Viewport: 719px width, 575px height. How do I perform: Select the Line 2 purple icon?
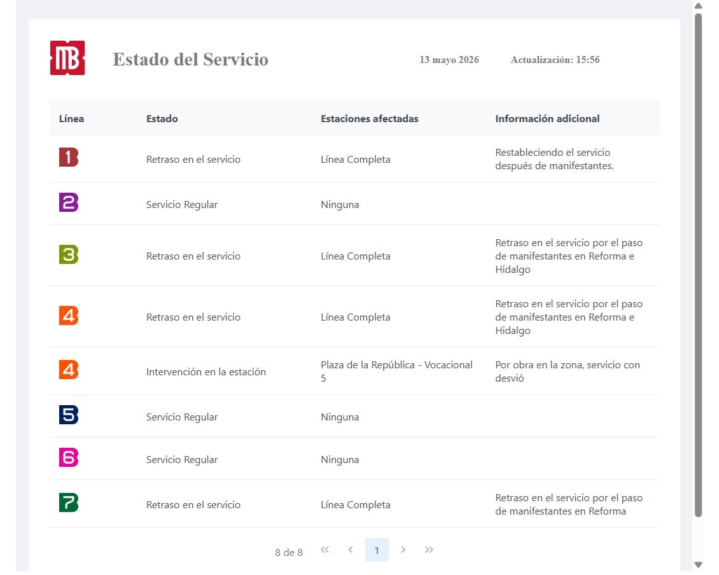69,203
